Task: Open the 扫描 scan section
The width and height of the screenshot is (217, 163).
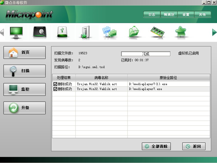Action: [25, 71]
